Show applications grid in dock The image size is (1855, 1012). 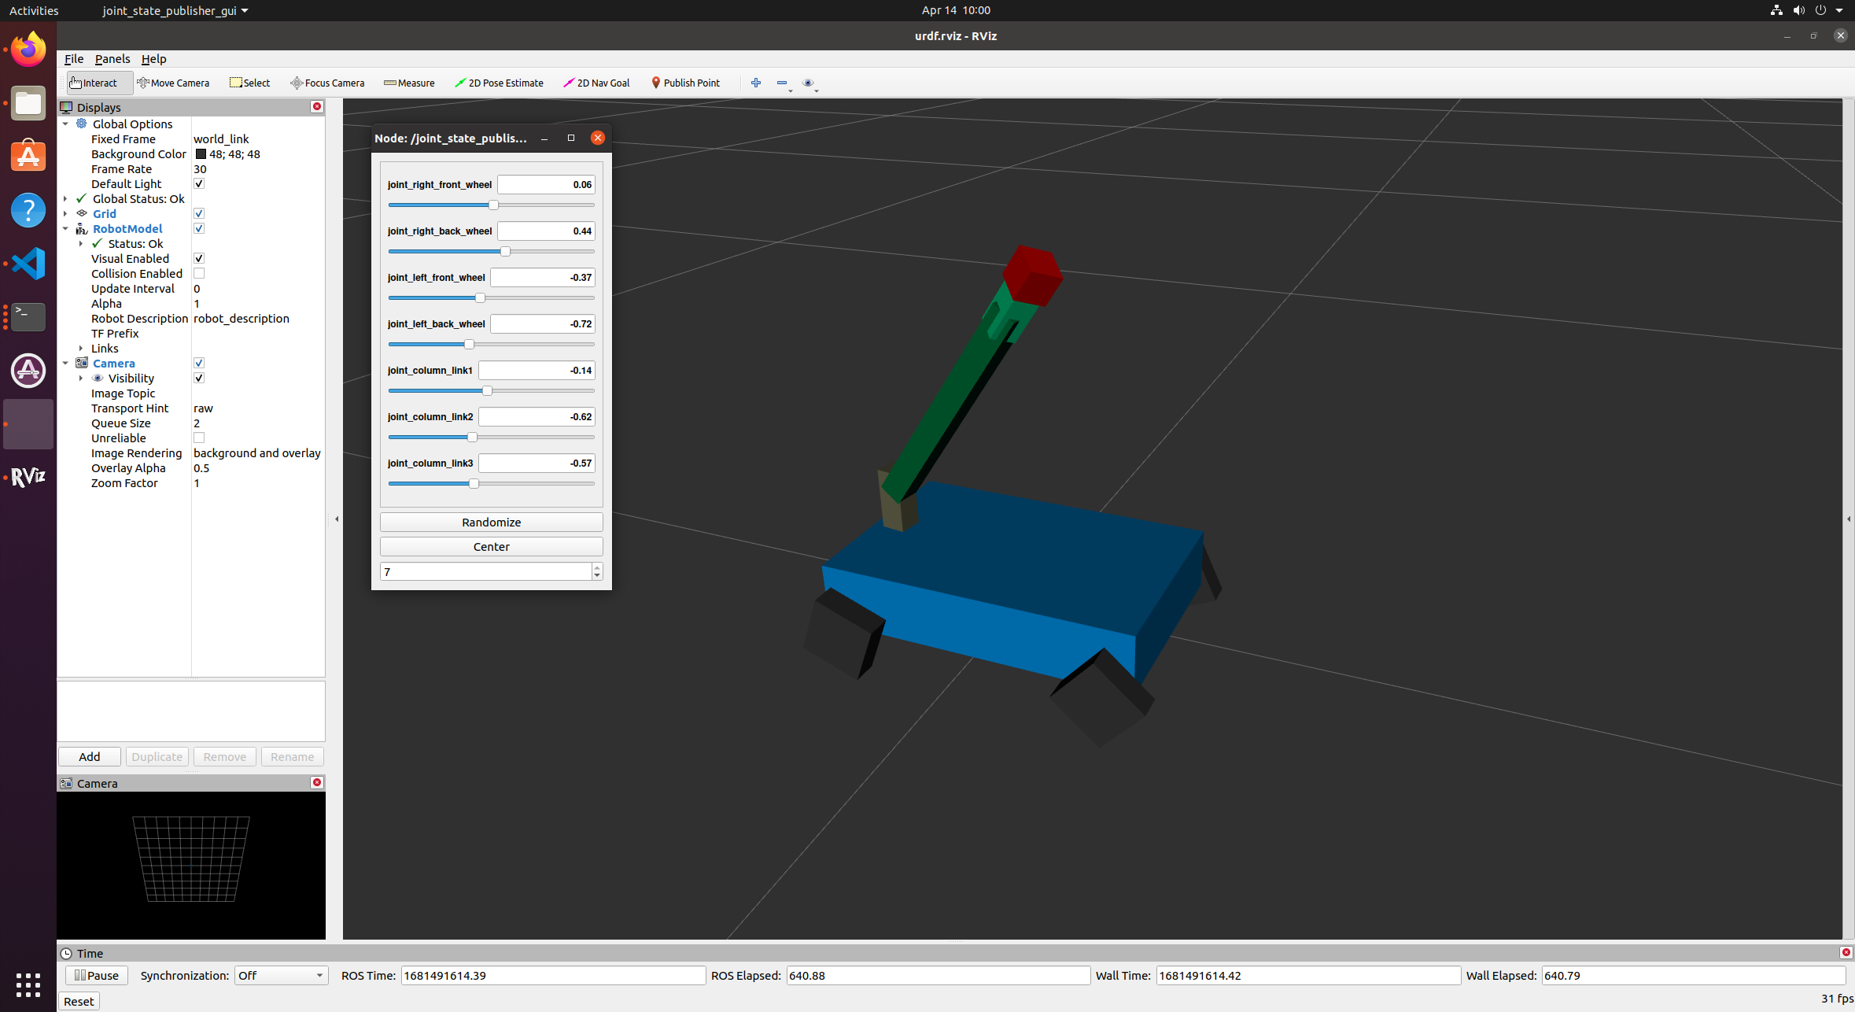tap(28, 984)
